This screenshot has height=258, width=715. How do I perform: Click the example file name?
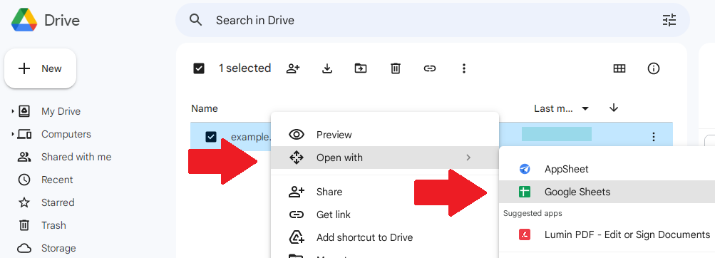251,137
